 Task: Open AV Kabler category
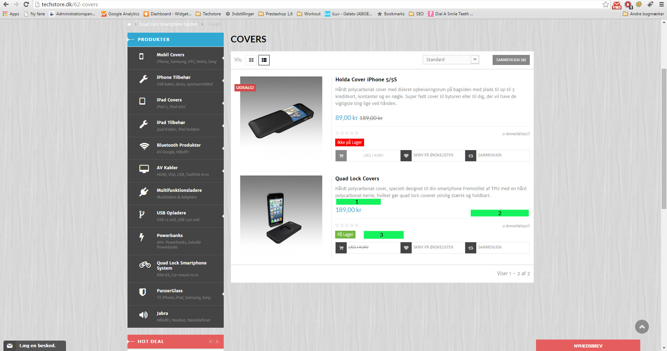click(175, 171)
